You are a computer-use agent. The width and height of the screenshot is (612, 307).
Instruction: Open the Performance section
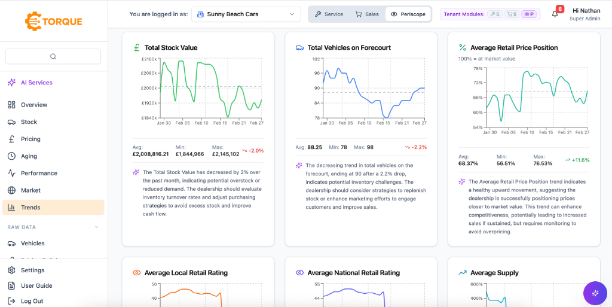click(53, 173)
